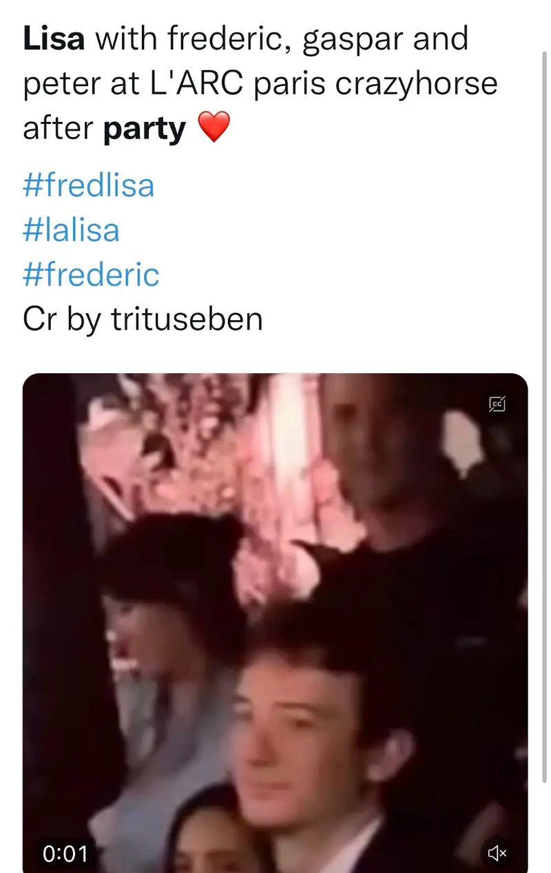The width and height of the screenshot is (551, 873).
Task: Open the #lalisa hashtag
Action: [72, 230]
